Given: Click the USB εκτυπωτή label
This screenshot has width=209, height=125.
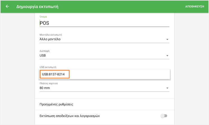Looking at the screenshot, I should tap(48, 67).
